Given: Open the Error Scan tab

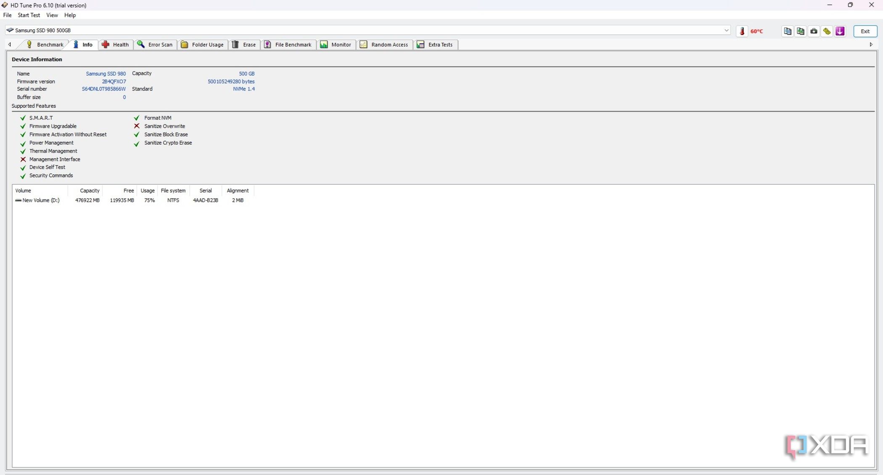Looking at the screenshot, I should 155,45.
